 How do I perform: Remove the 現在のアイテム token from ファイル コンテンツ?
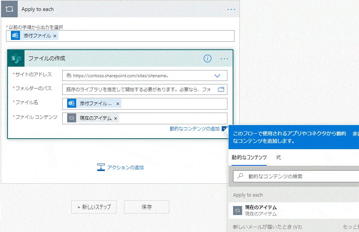click(x=116, y=118)
